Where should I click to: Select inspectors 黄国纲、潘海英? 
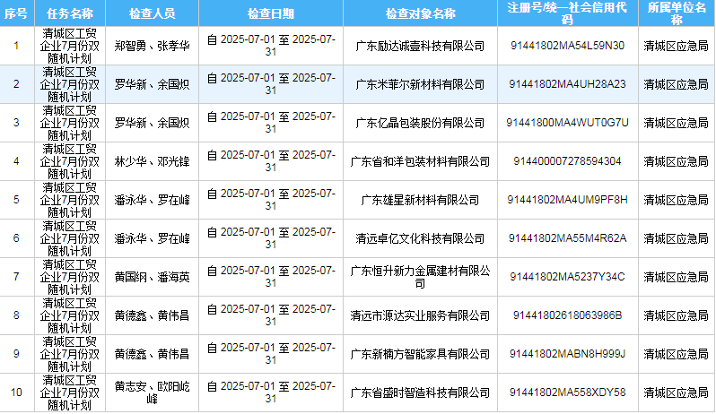152,277
